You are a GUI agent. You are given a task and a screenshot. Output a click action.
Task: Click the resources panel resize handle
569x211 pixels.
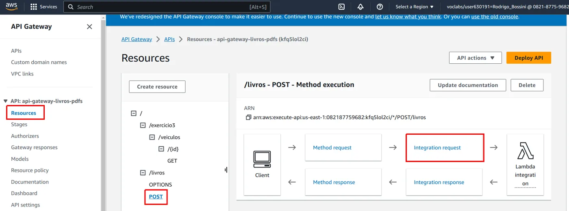(226, 170)
